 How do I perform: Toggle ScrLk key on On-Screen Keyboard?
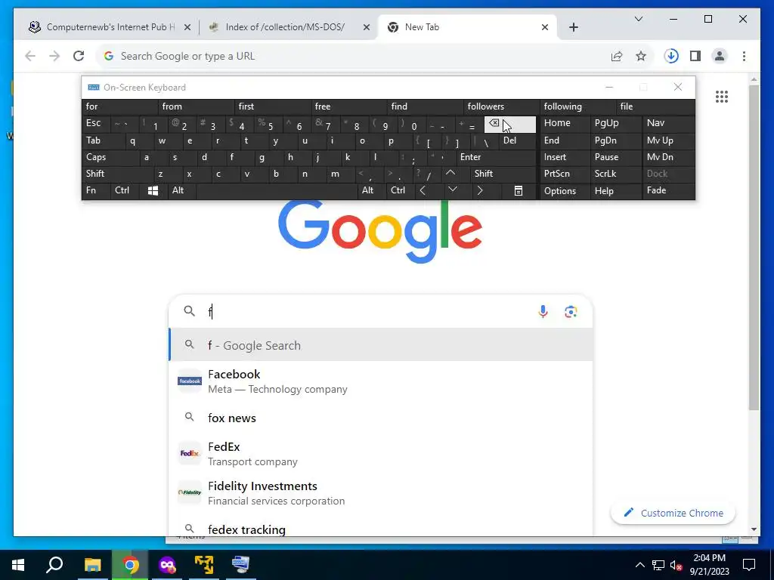coord(615,174)
